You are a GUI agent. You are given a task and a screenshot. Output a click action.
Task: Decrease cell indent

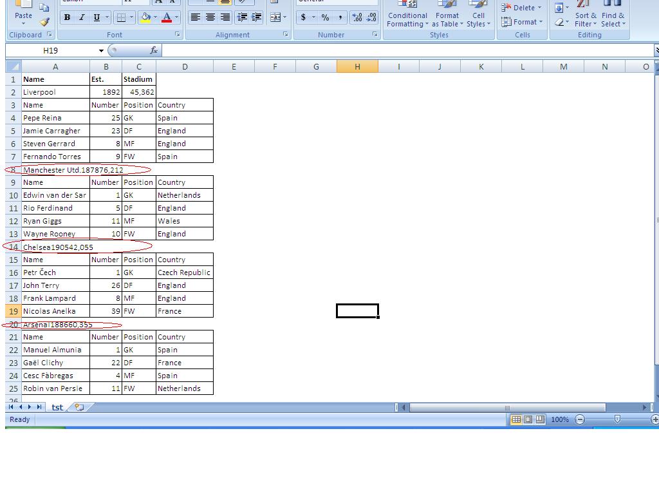tap(243, 17)
